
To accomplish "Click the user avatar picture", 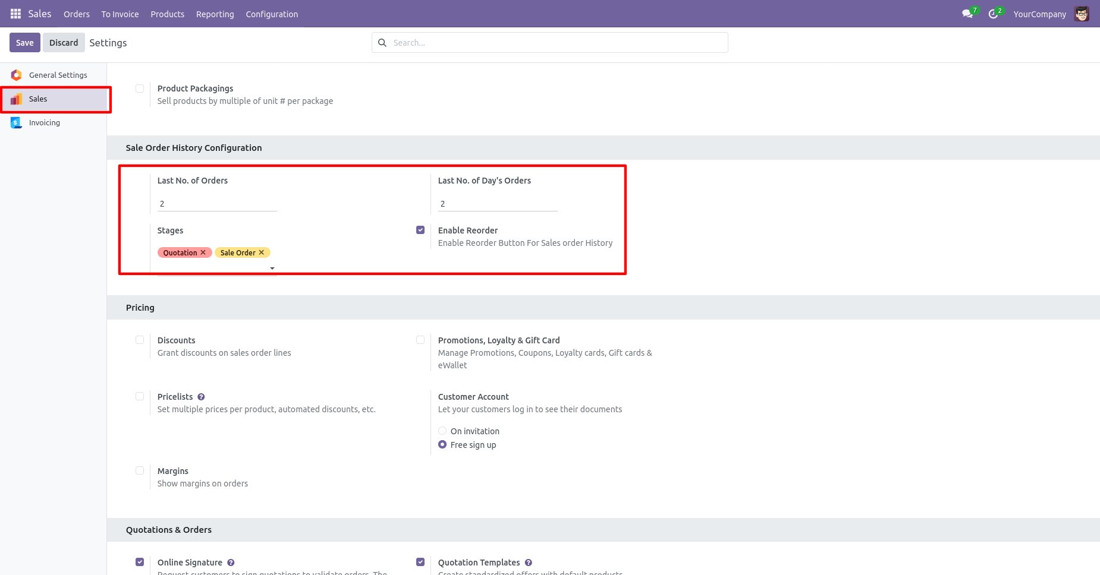I will (1082, 14).
